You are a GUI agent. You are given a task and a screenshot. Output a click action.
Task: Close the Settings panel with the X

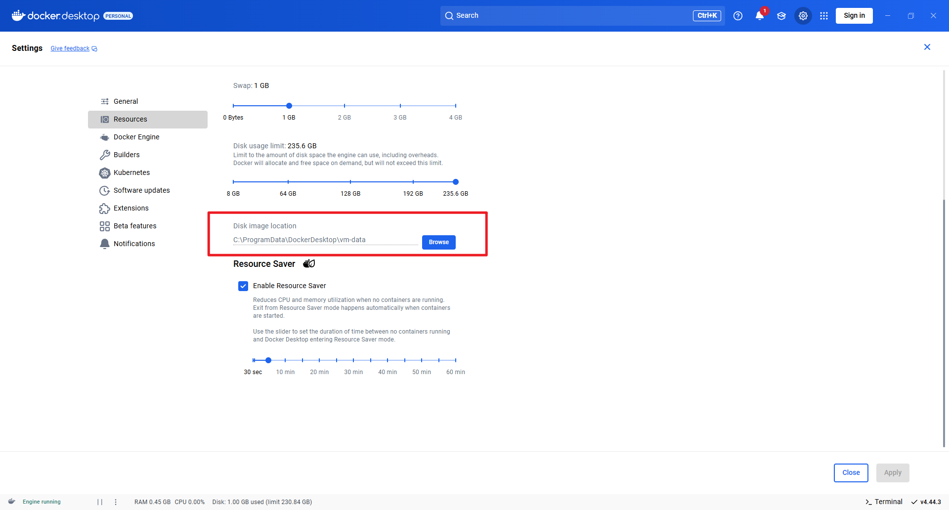coord(927,47)
